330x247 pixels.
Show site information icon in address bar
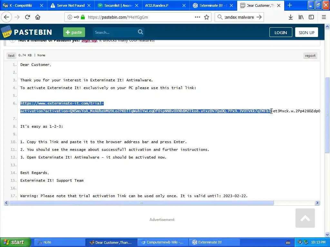[70, 17]
